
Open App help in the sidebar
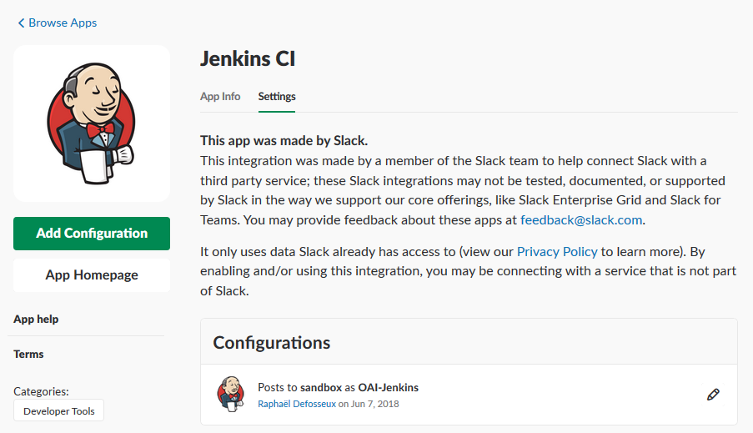(36, 320)
